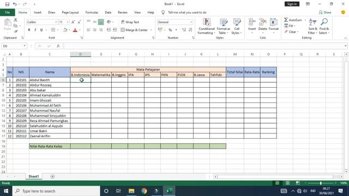Click Tell me what you want to do
This screenshot has width=349, height=196.
pyautogui.click(x=187, y=13)
